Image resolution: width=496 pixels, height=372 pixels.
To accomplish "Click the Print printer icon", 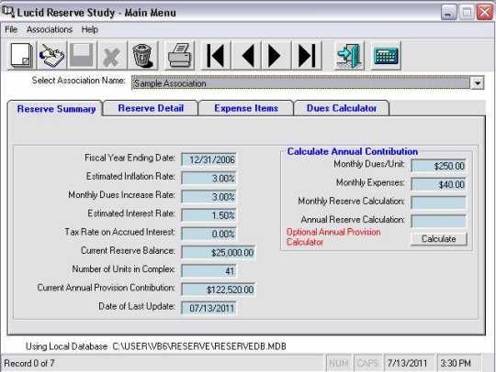I will point(179,56).
